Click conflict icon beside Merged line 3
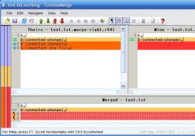195x136 pixels. pos(14,118)
